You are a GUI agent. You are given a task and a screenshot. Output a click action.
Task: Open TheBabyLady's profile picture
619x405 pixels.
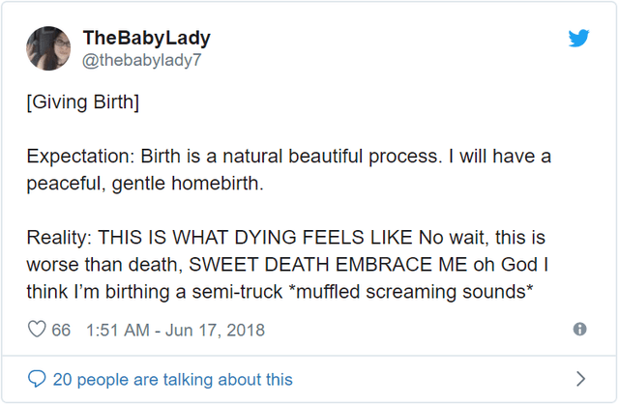48,48
